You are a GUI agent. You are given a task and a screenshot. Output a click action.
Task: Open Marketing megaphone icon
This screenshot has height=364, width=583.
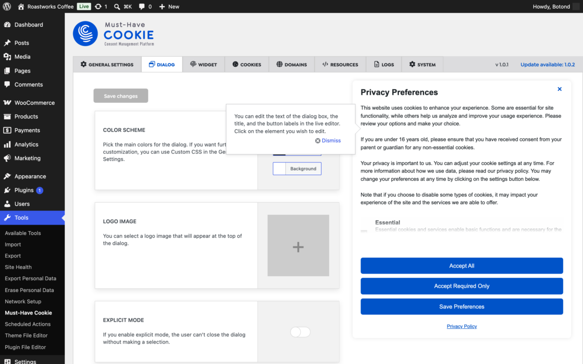pos(8,158)
